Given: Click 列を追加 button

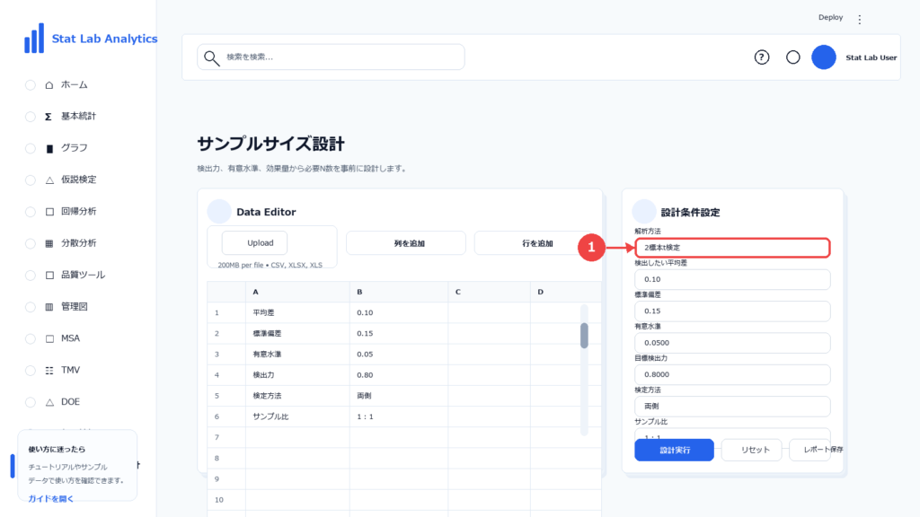Looking at the screenshot, I should point(406,243).
